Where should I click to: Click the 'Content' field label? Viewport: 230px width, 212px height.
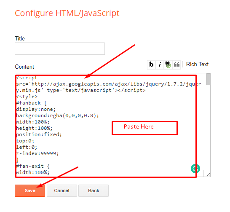24,67
